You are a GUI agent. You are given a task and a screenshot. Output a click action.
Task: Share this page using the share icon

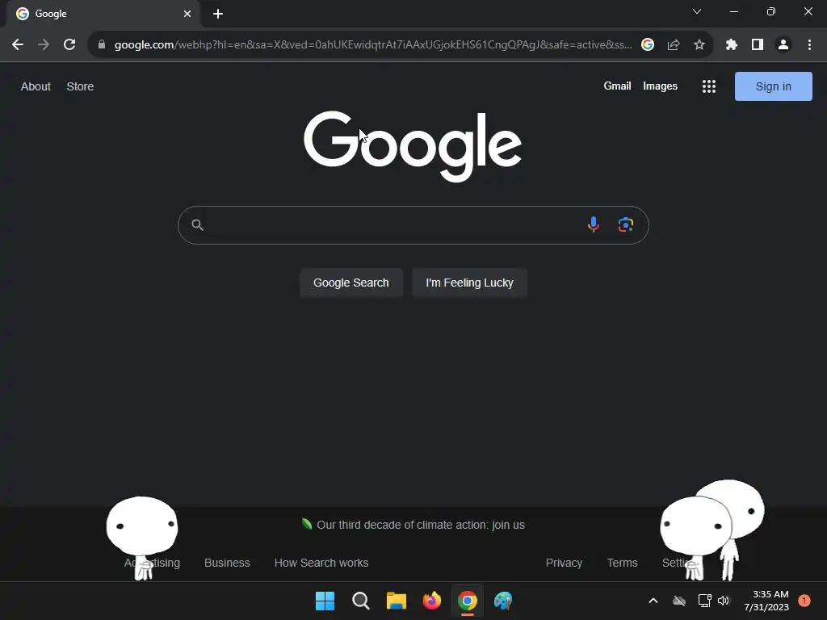(674, 45)
